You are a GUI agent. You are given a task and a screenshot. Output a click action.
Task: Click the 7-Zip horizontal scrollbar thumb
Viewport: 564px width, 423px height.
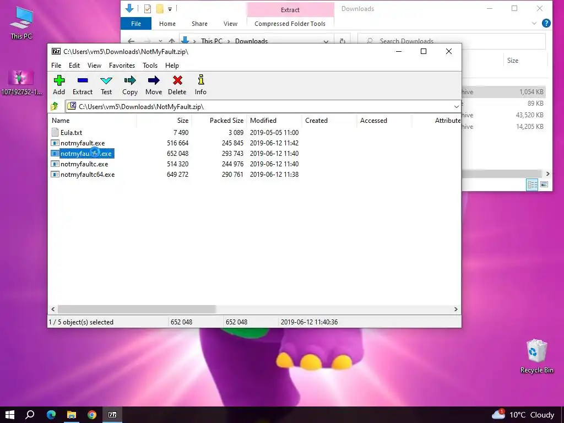point(137,310)
